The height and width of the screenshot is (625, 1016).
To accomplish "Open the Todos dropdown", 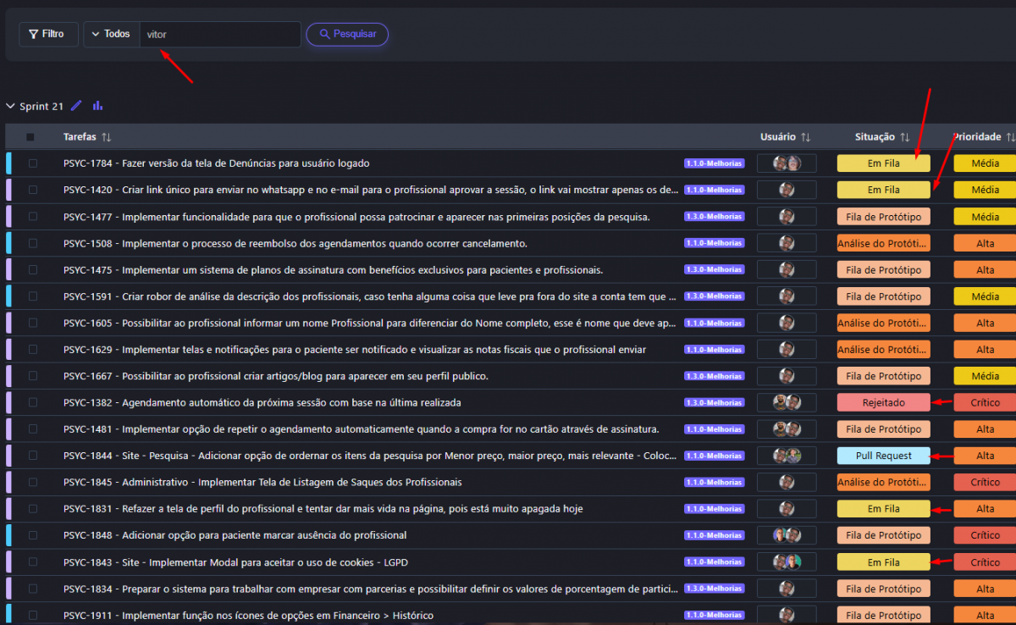I will point(111,34).
